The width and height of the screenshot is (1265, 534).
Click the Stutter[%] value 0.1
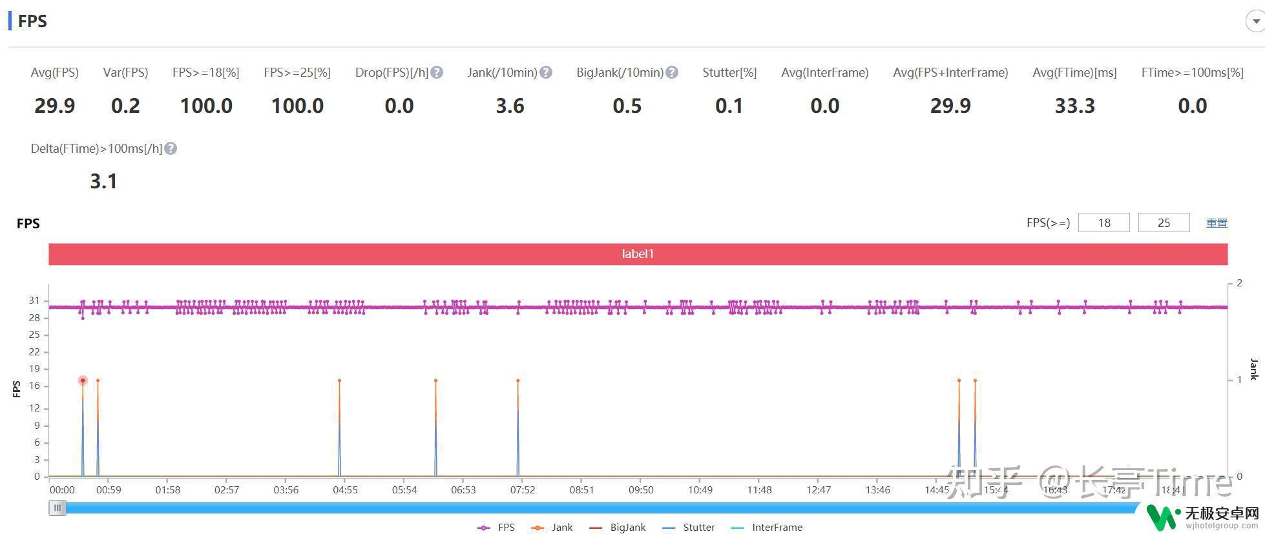729,106
